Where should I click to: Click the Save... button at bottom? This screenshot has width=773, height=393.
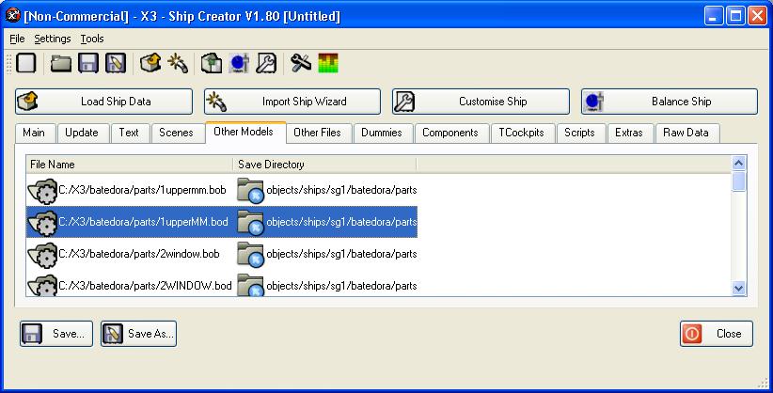[x=56, y=334]
